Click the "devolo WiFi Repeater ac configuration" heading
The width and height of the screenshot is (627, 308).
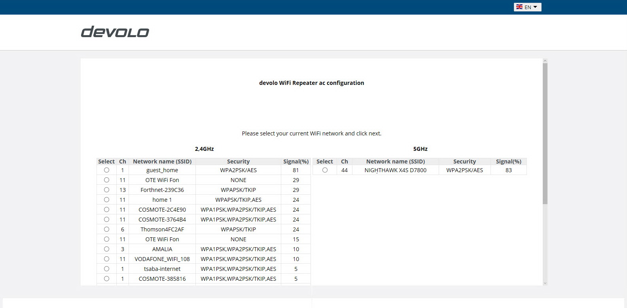312,83
